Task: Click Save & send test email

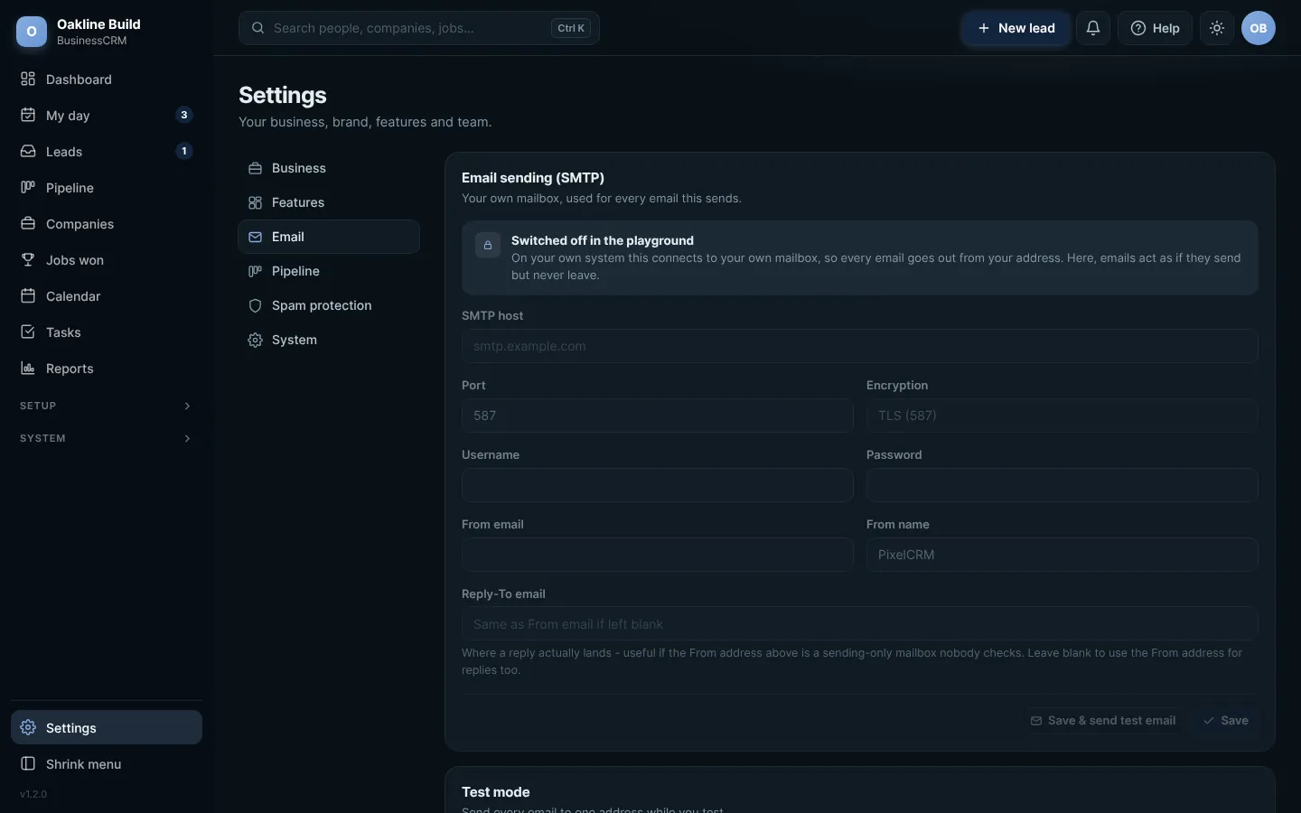Action: point(1103,721)
